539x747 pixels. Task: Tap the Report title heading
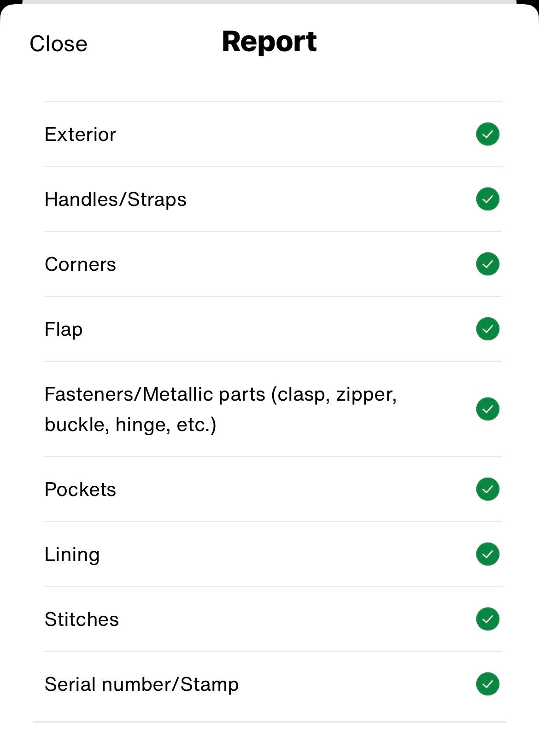(269, 42)
